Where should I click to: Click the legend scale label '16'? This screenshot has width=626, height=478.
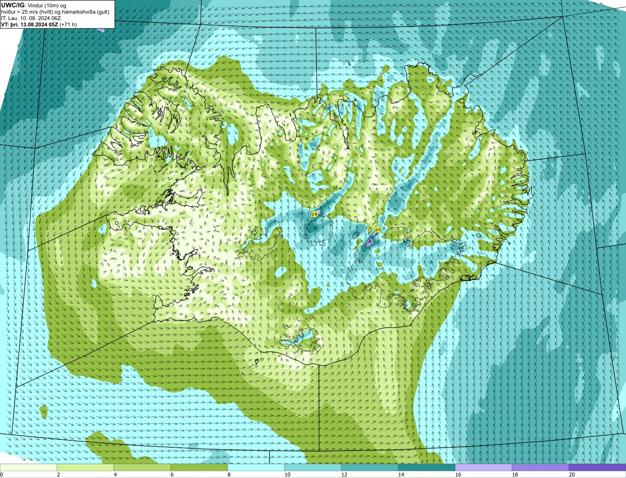(x=458, y=475)
